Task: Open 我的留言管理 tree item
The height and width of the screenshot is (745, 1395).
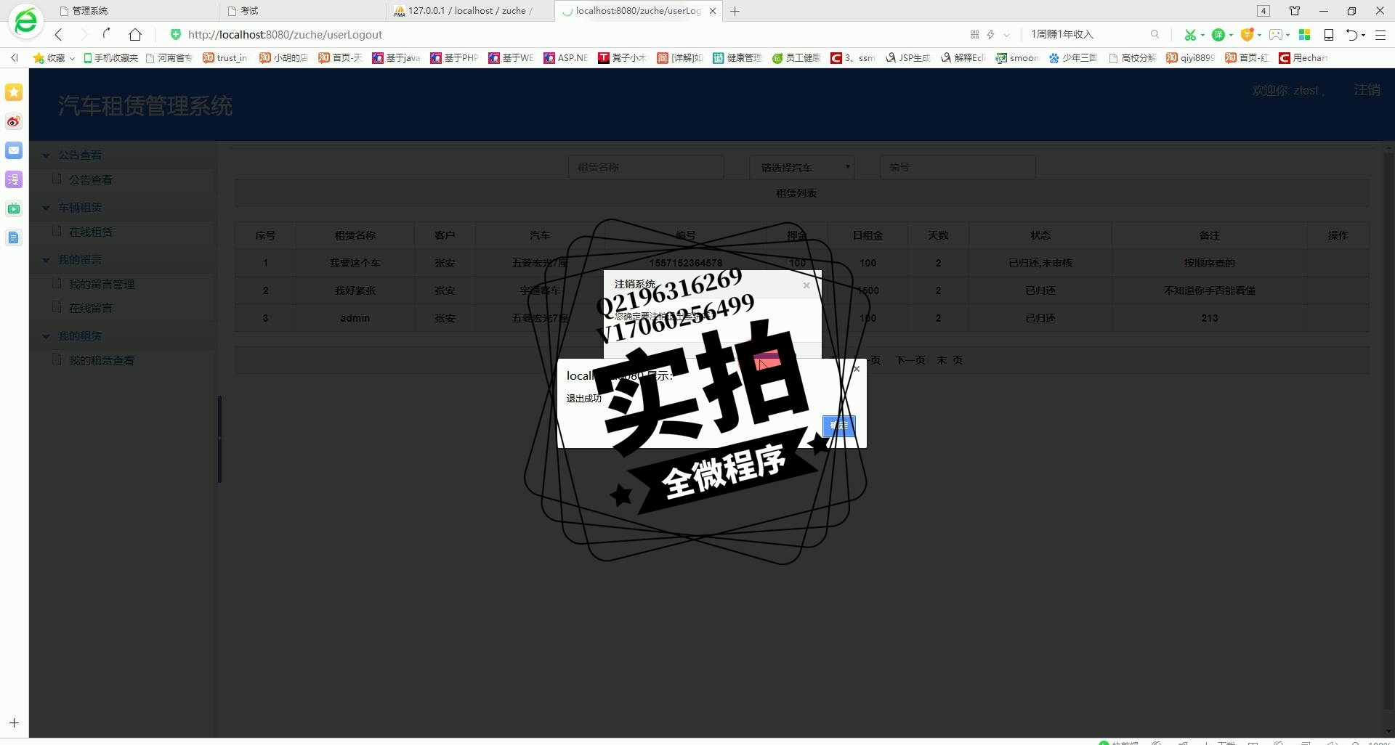Action: [101, 284]
